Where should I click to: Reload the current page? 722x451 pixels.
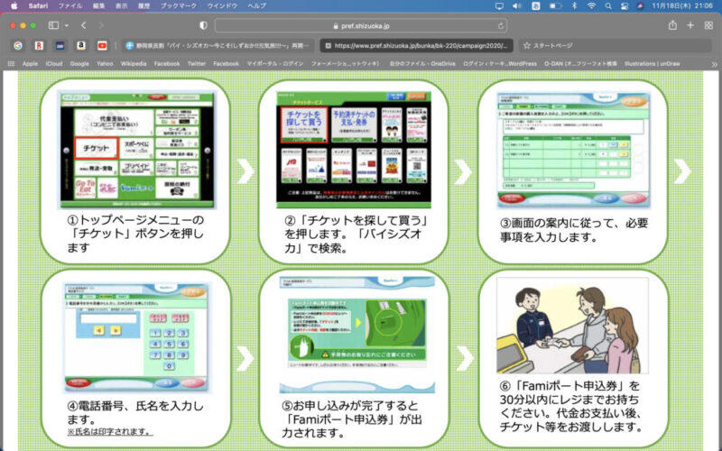pyautogui.click(x=501, y=26)
